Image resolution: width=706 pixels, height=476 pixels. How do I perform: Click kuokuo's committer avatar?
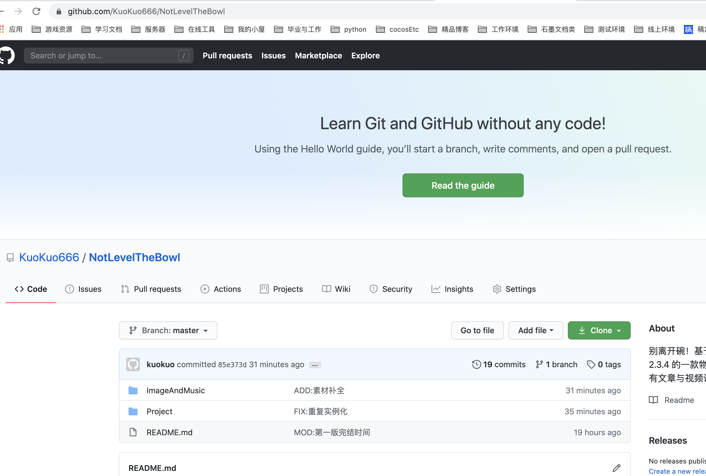coord(133,364)
